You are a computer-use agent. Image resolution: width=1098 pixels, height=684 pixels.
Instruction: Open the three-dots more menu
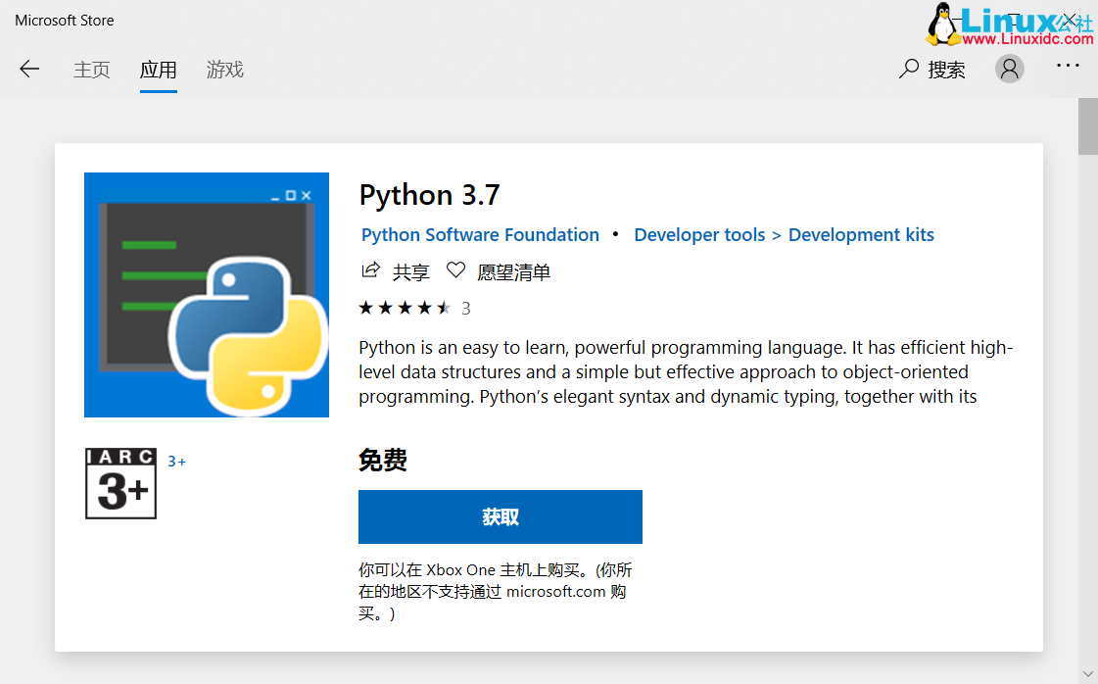click(x=1068, y=66)
